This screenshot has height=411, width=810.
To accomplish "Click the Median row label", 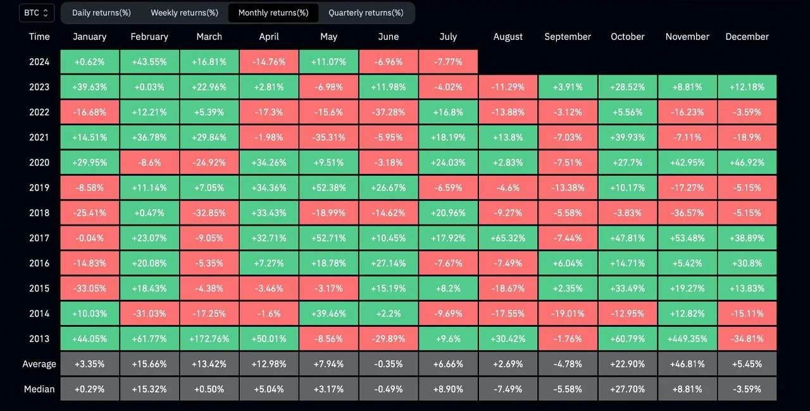I will click(39, 389).
